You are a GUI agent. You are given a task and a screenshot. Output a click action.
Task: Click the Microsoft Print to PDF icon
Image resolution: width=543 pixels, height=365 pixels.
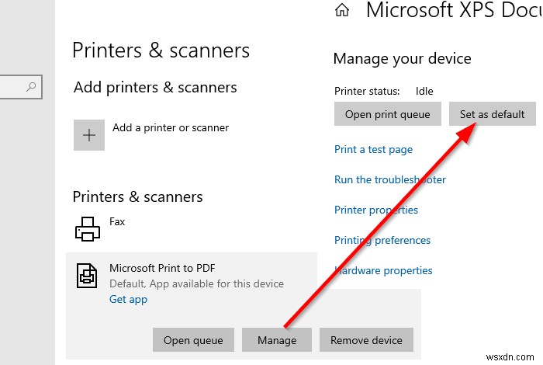(87, 275)
